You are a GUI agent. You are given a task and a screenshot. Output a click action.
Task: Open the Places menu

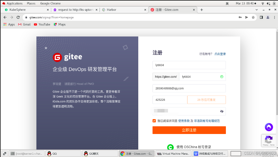[x=31, y=3]
